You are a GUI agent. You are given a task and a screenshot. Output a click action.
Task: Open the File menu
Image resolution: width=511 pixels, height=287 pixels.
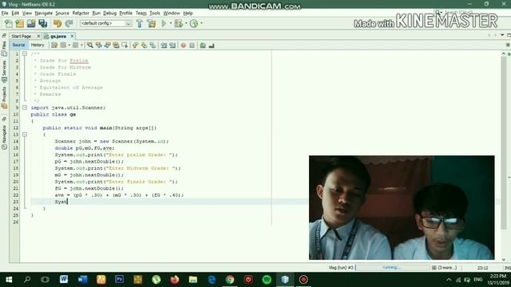5,13
